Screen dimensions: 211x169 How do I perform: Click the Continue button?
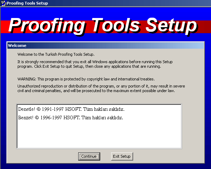89,156
